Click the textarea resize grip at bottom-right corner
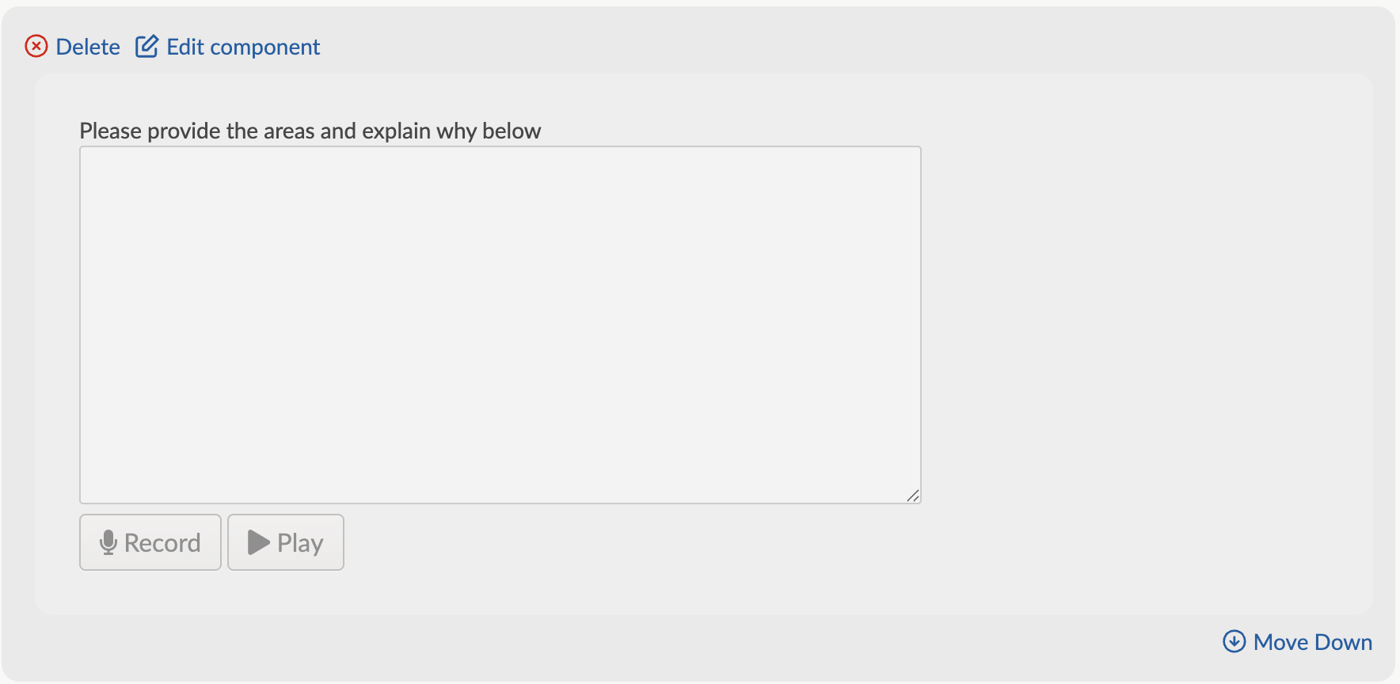Image resolution: width=1400 pixels, height=684 pixels. [x=914, y=496]
